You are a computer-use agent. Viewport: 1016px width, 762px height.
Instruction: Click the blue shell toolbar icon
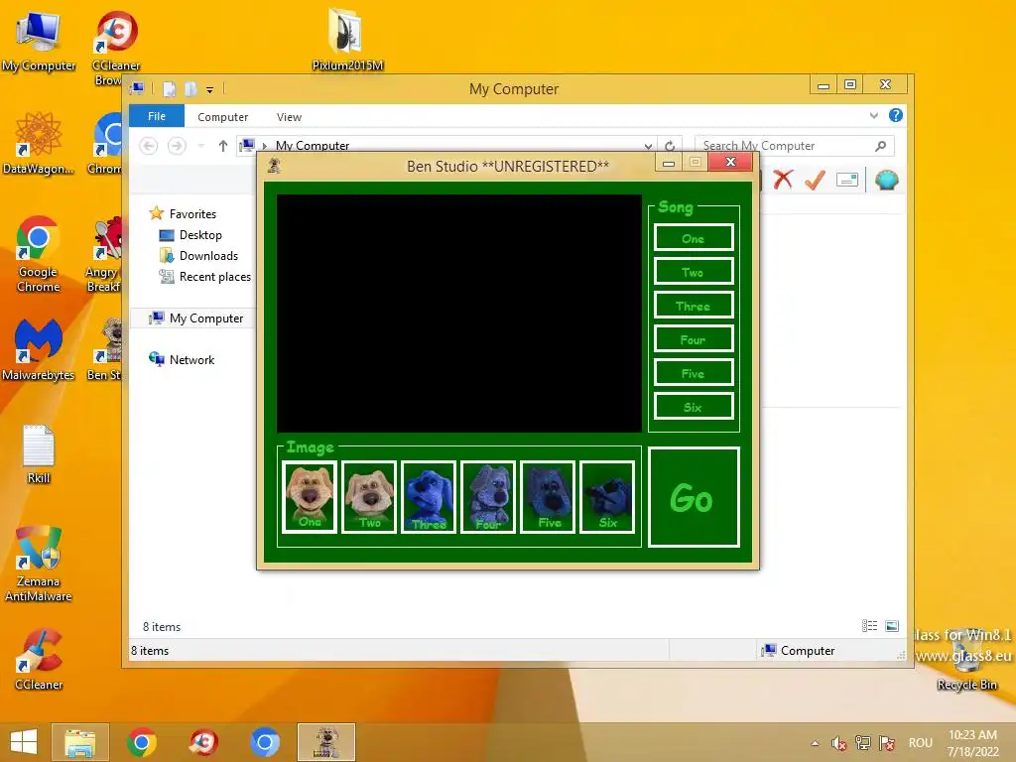pos(886,180)
